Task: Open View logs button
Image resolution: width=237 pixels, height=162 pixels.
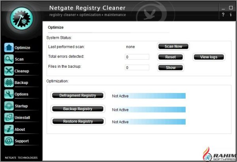Action: (x=209, y=57)
